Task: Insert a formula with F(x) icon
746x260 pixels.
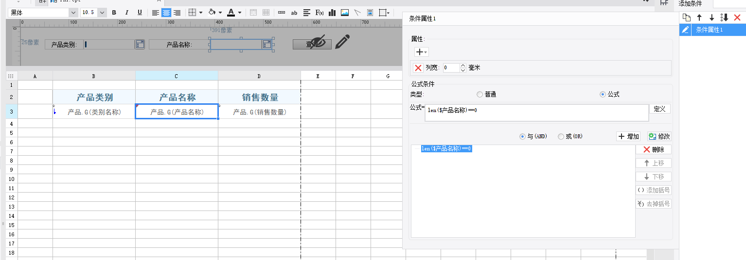Action: [x=320, y=13]
